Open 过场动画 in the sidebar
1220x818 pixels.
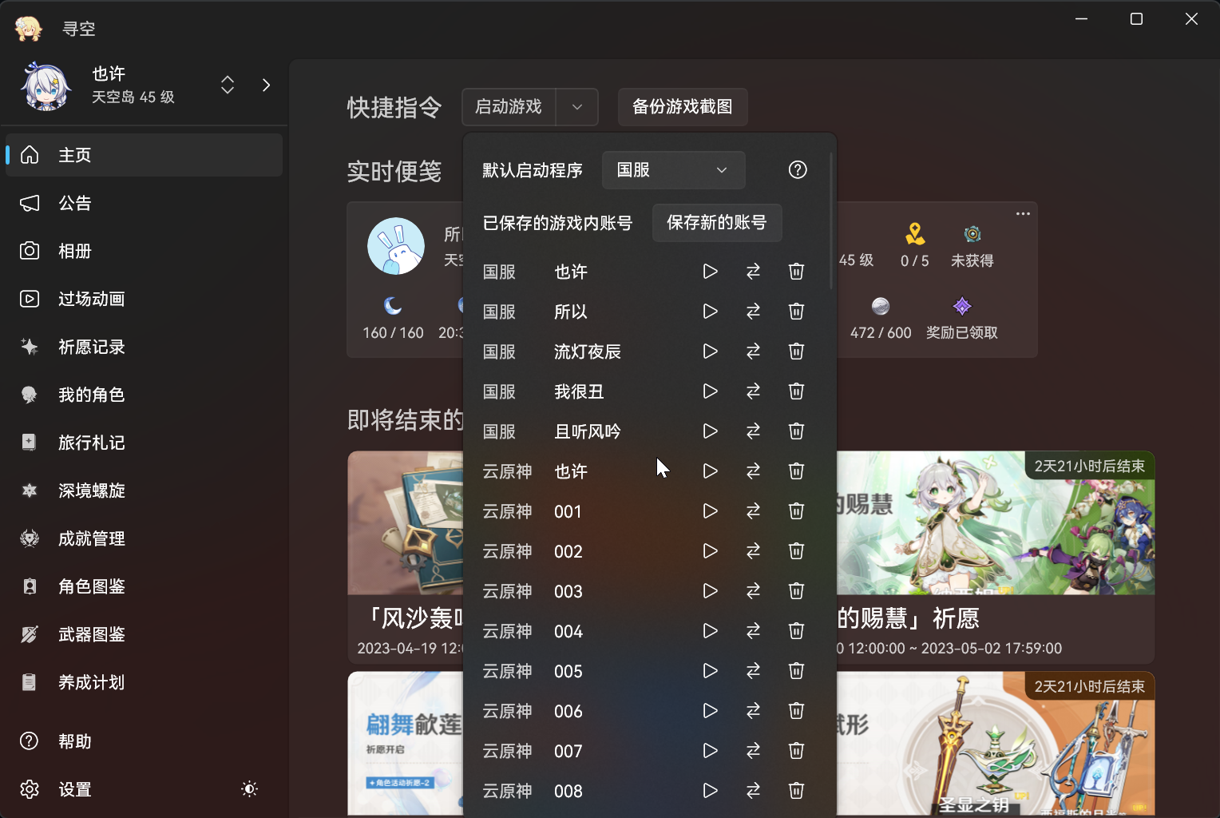144,299
